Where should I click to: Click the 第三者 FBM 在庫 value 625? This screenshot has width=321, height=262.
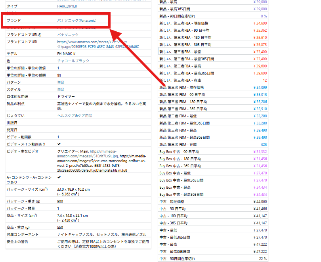click(x=264, y=145)
